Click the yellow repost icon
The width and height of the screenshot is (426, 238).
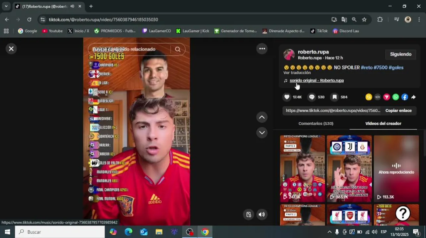coord(369,97)
